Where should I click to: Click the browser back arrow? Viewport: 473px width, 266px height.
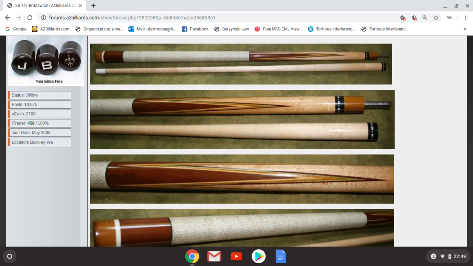7,18
